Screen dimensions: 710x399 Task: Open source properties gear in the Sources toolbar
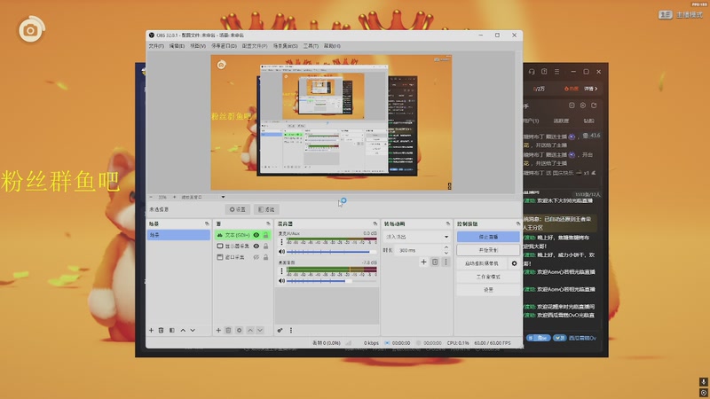coord(239,330)
